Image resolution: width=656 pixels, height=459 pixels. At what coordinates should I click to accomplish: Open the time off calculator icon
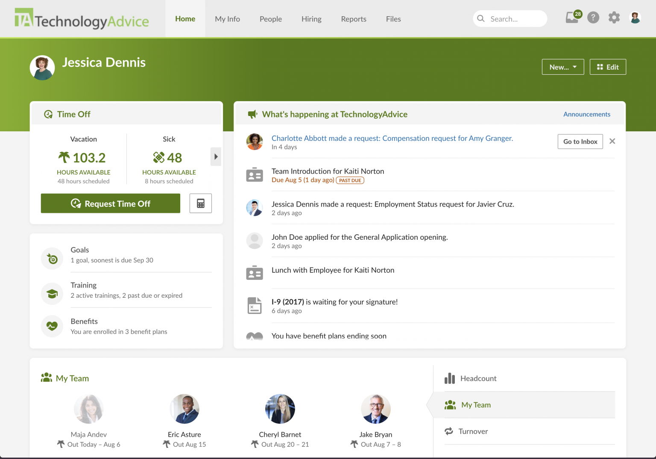200,203
